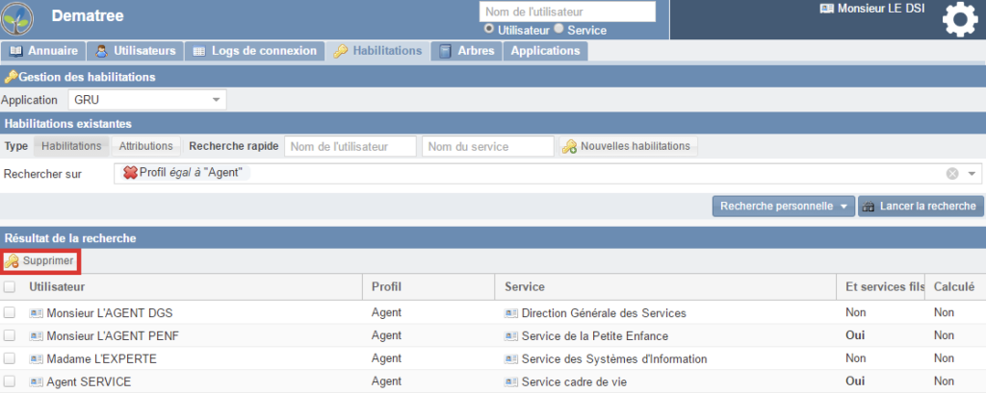Click the Monsieur LE DSI user card icon
The height and width of the screenshot is (393, 986).
tap(826, 8)
